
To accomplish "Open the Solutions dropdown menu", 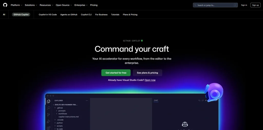I will [31, 5].
